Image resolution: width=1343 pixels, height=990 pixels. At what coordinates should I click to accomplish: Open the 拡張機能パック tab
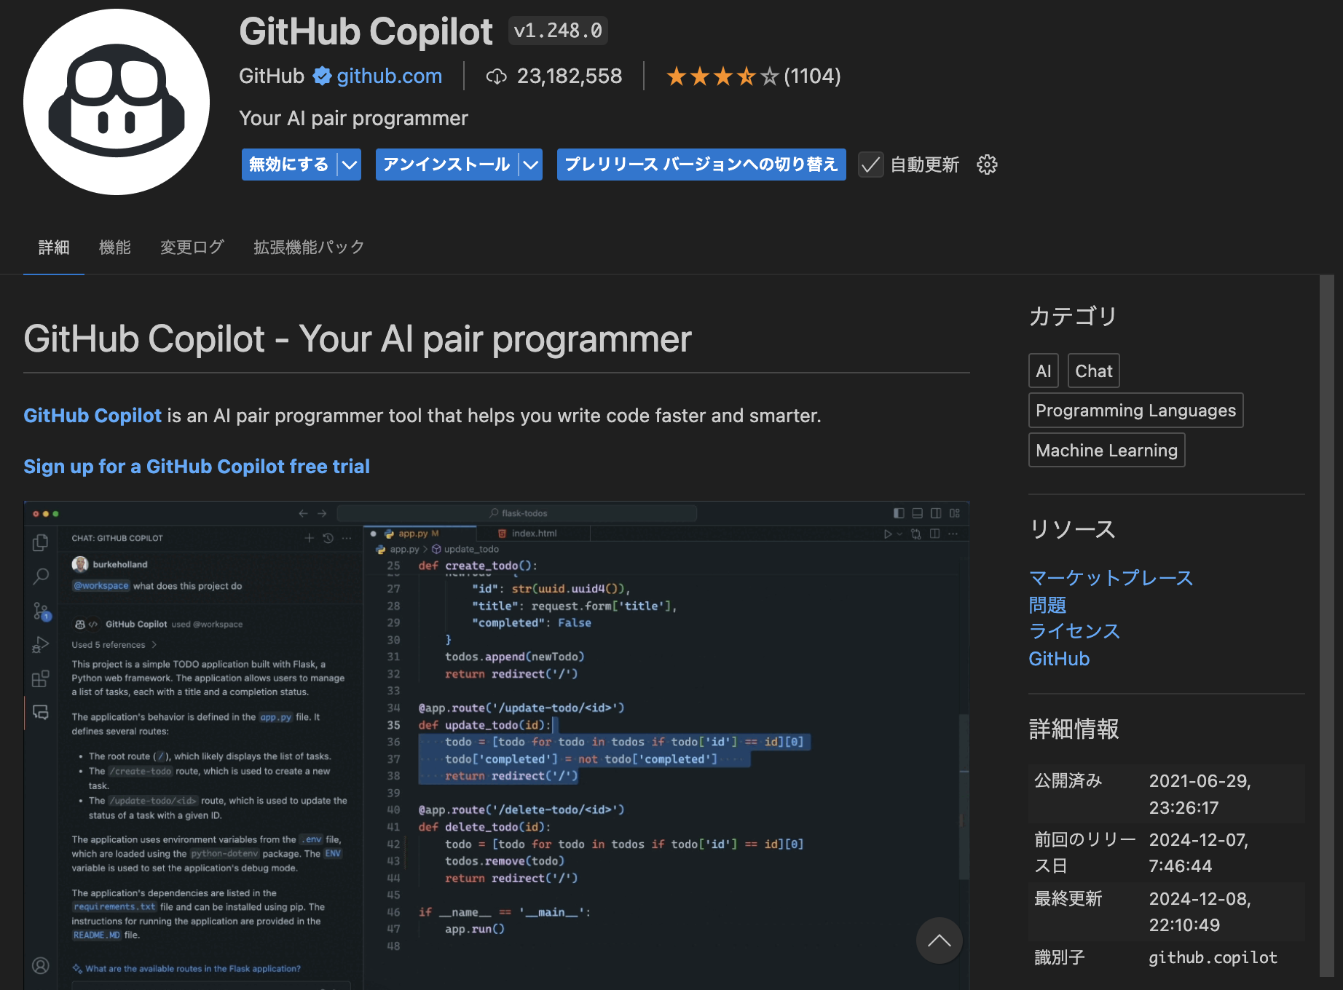tap(308, 247)
